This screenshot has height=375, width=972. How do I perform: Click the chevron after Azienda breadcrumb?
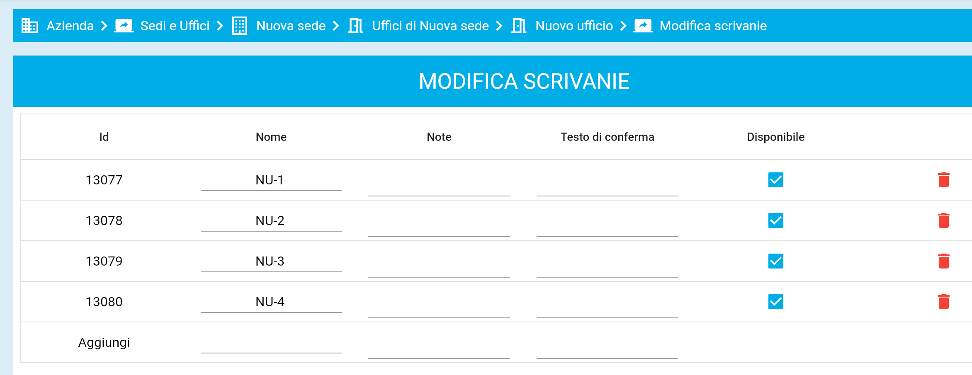coord(104,26)
